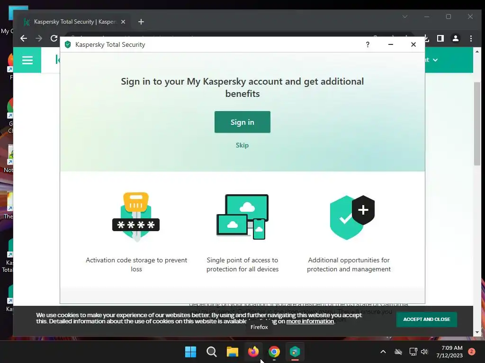Close the Kaspersky Total Security dialog
Image resolution: width=485 pixels, height=363 pixels.
coord(413,44)
